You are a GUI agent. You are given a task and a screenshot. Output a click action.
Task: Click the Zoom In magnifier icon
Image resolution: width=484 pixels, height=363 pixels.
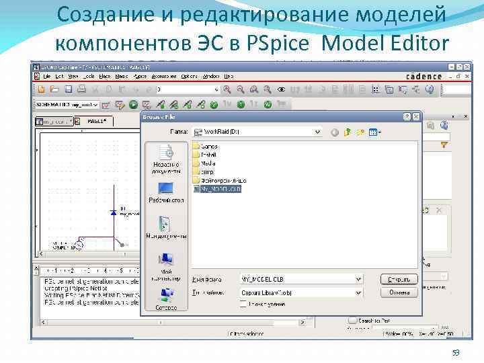tap(227, 89)
